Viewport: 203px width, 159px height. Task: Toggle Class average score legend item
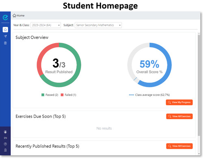(x=149, y=95)
